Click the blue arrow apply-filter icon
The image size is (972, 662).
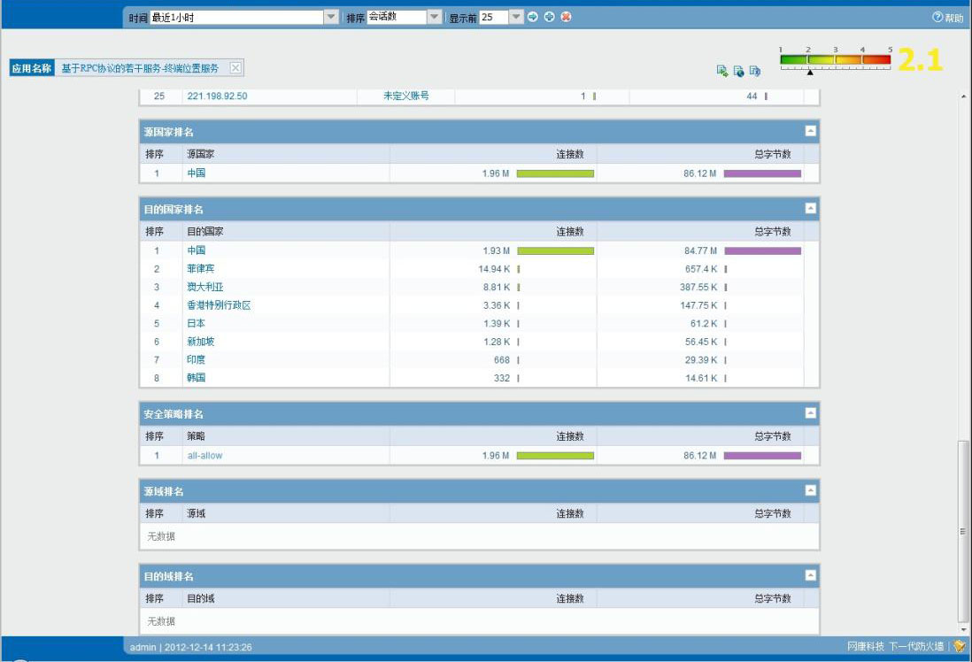point(533,17)
